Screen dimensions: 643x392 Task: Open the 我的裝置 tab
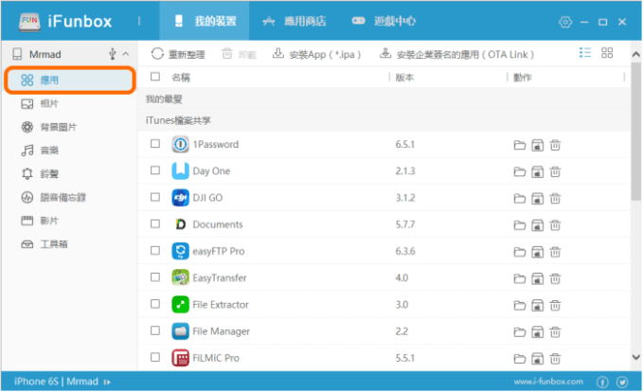click(205, 21)
